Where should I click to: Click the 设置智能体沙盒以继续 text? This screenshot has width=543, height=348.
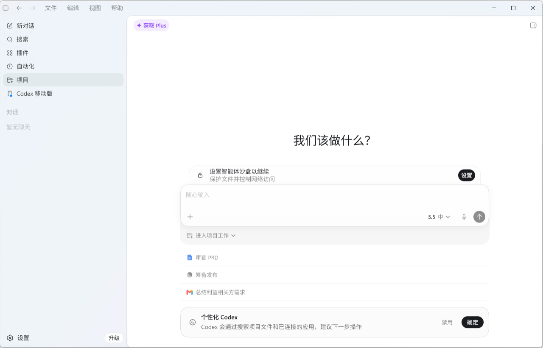tap(239, 171)
